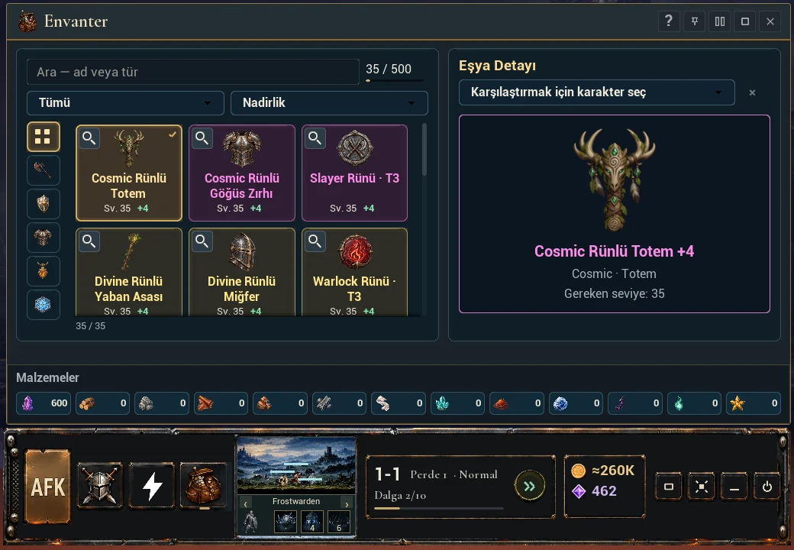Viewport: 794px width, 550px height.
Task: Select the all items grid filter
Action: coord(43,137)
